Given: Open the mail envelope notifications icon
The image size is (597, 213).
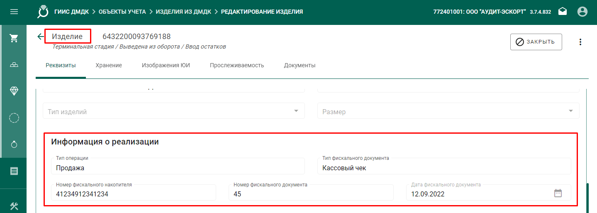Looking at the screenshot, I should [x=563, y=12].
